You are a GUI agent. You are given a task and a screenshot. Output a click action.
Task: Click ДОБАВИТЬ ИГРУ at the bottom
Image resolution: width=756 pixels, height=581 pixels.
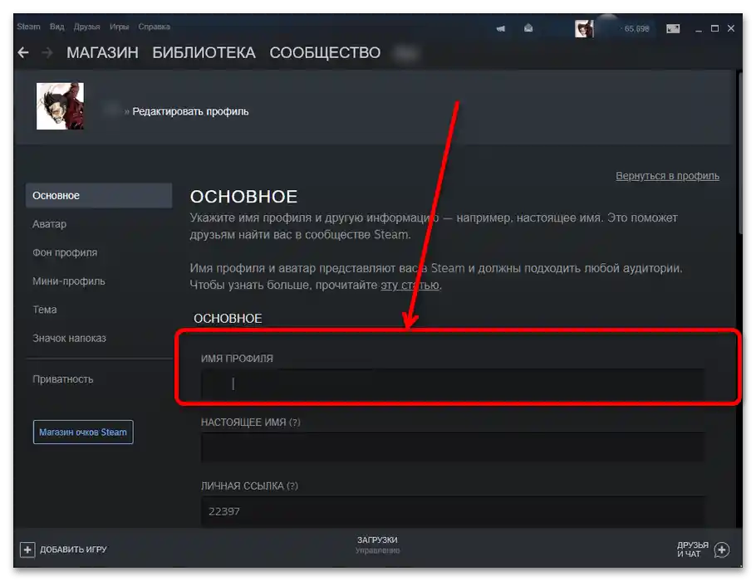coord(73,549)
